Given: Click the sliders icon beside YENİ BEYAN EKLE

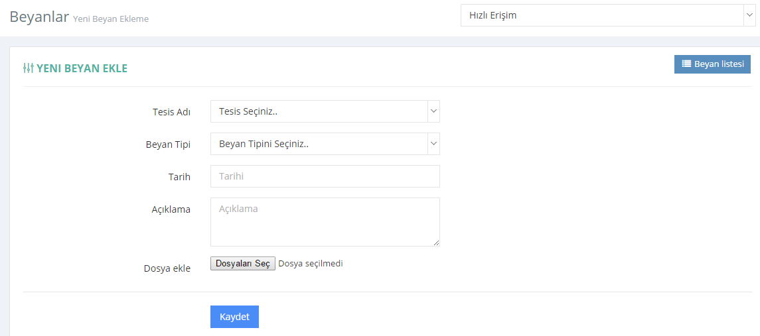Looking at the screenshot, I should coord(28,68).
